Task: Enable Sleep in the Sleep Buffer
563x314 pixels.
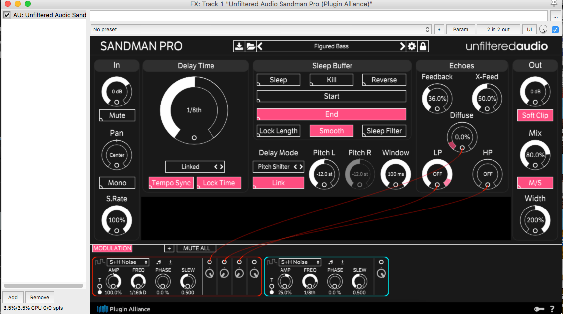Action: [x=278, y=80]
